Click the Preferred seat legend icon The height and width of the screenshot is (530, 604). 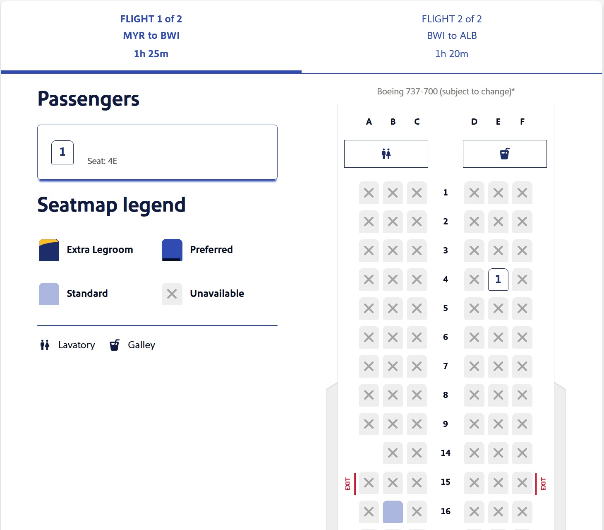click(172, 250)
